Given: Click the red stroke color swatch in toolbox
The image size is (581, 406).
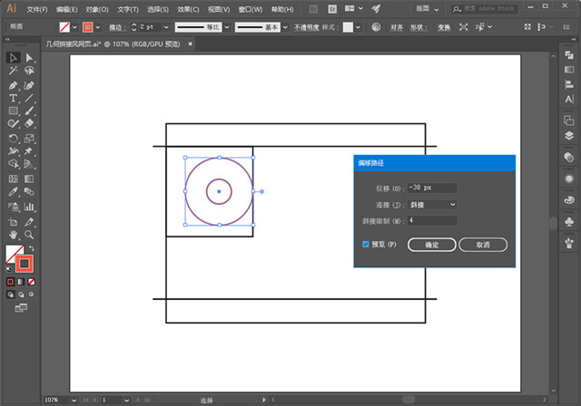Looking at the screenshot, I should [25, 264].
